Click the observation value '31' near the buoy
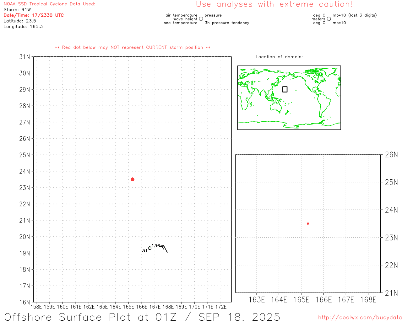Screen dimensions: 402x321 [145, 250]
